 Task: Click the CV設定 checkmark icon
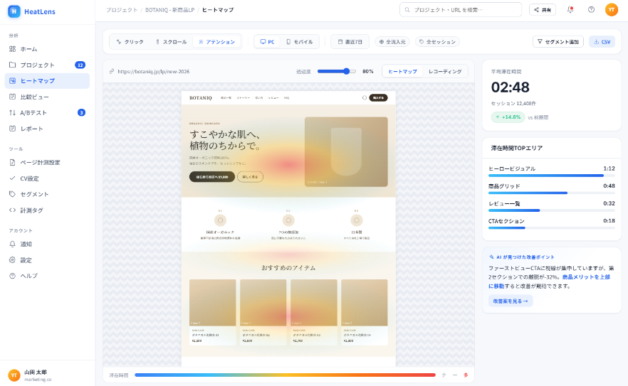click(12, 178)
